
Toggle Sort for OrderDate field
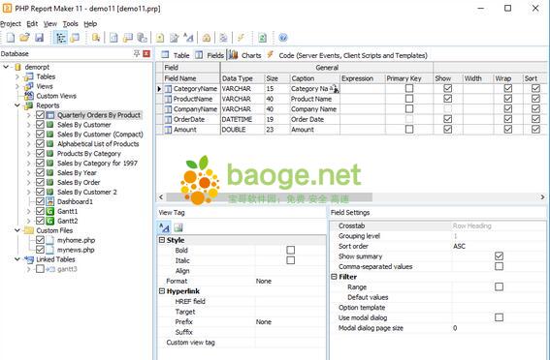535,119
